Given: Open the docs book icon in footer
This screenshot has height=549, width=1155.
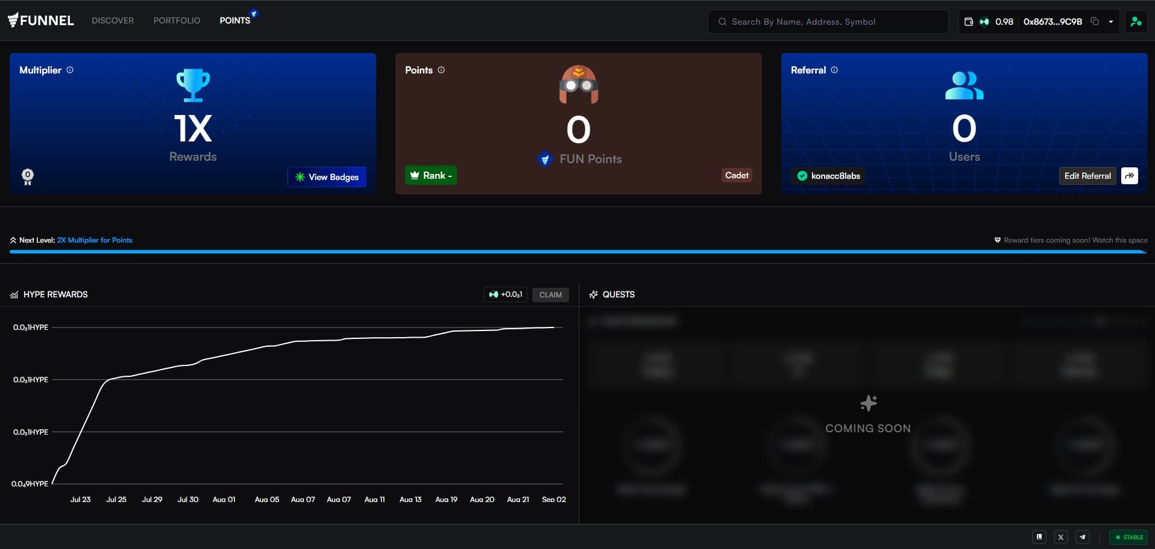Looking at the screenshot, I should 1039,537.
